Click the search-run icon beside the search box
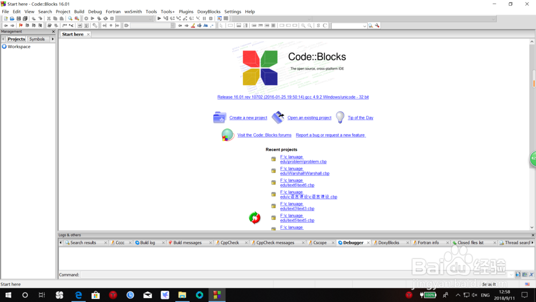The height and width of the screenshot is (302, 536). click(x=370, y=26)
